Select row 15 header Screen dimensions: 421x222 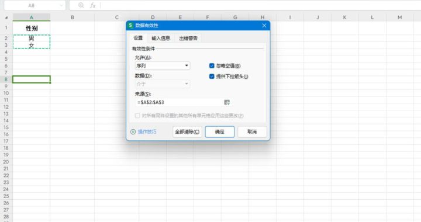[x=6, y=127]
